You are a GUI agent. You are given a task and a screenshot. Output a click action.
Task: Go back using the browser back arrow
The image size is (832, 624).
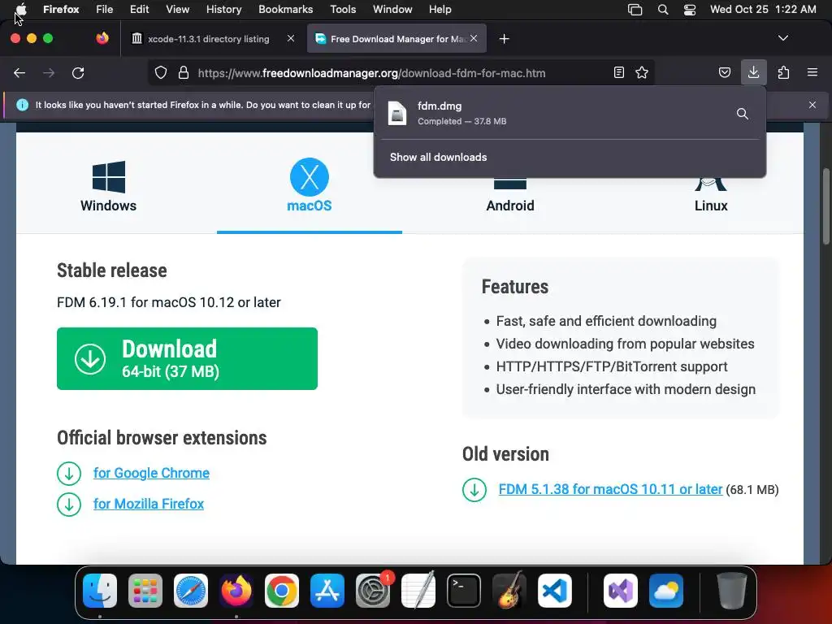pos(19,72)
